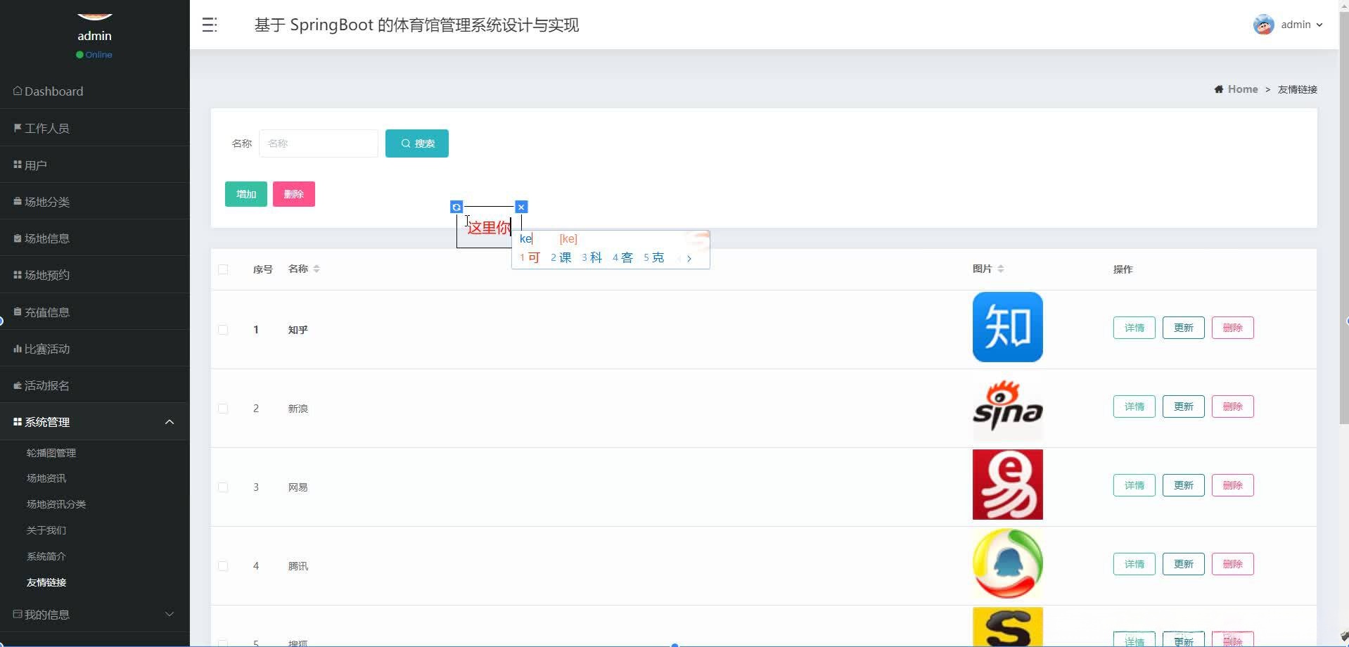This screenshot has width=1349, height=647.
Task: Click 删除 for the 知乎 row
Action: 1233,328
